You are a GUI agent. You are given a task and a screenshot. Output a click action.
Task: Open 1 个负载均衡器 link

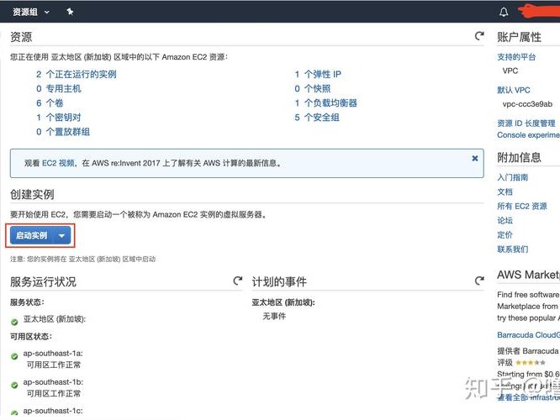pos(325,103)
